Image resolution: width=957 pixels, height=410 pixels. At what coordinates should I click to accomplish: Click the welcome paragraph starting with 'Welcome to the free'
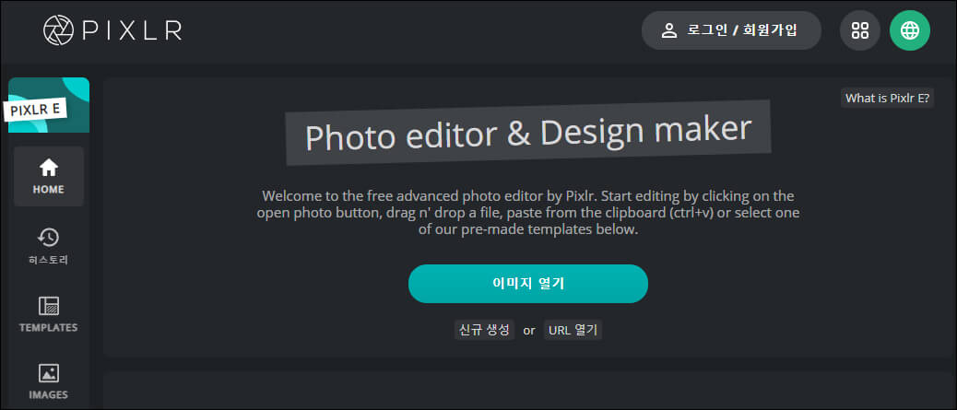coord(528,213)
